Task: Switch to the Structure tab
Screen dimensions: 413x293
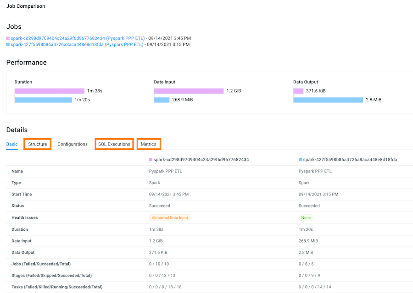Action: pos(38,144)
